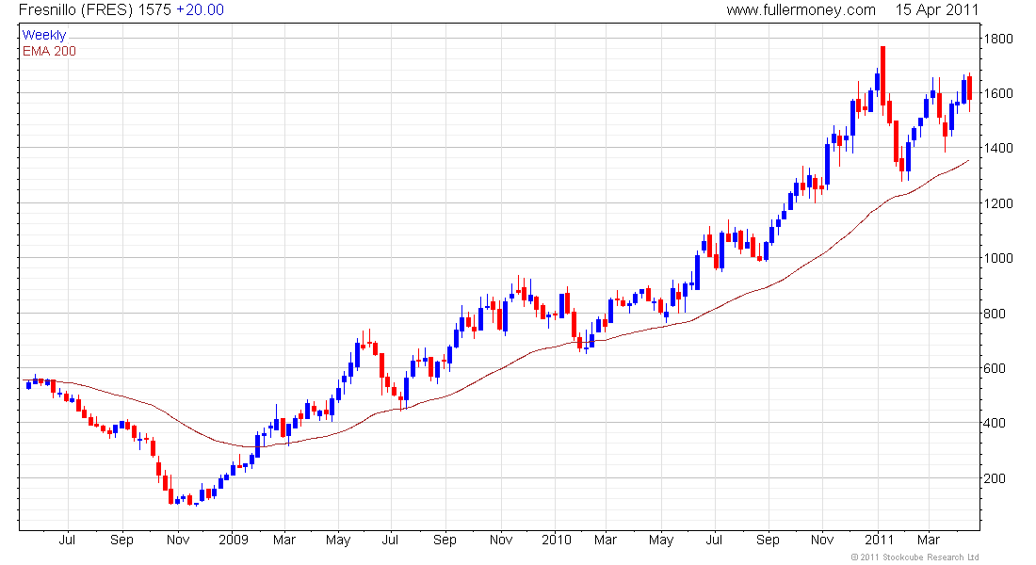Click the 600 price axis label
The image size is (1036, 565).
click(995, 369)
